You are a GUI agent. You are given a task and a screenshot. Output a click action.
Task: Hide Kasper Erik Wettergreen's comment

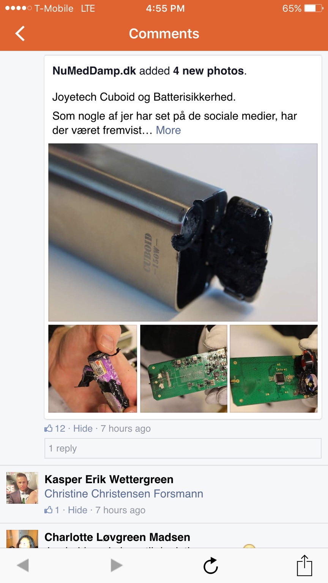pyautogui.click(x=77, y=510)
